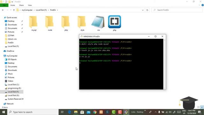Open XAMPP from taskbar

tap(101, 112)
